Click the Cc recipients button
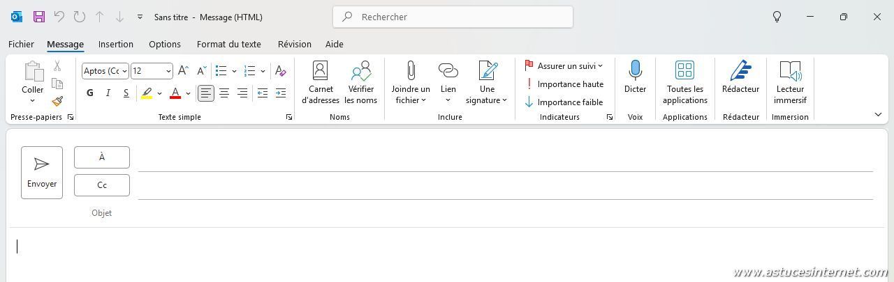 pyautogui.click(x=102, y=185)
